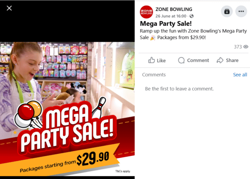Click the Zone Bowling profile logo

pos(146,12)
